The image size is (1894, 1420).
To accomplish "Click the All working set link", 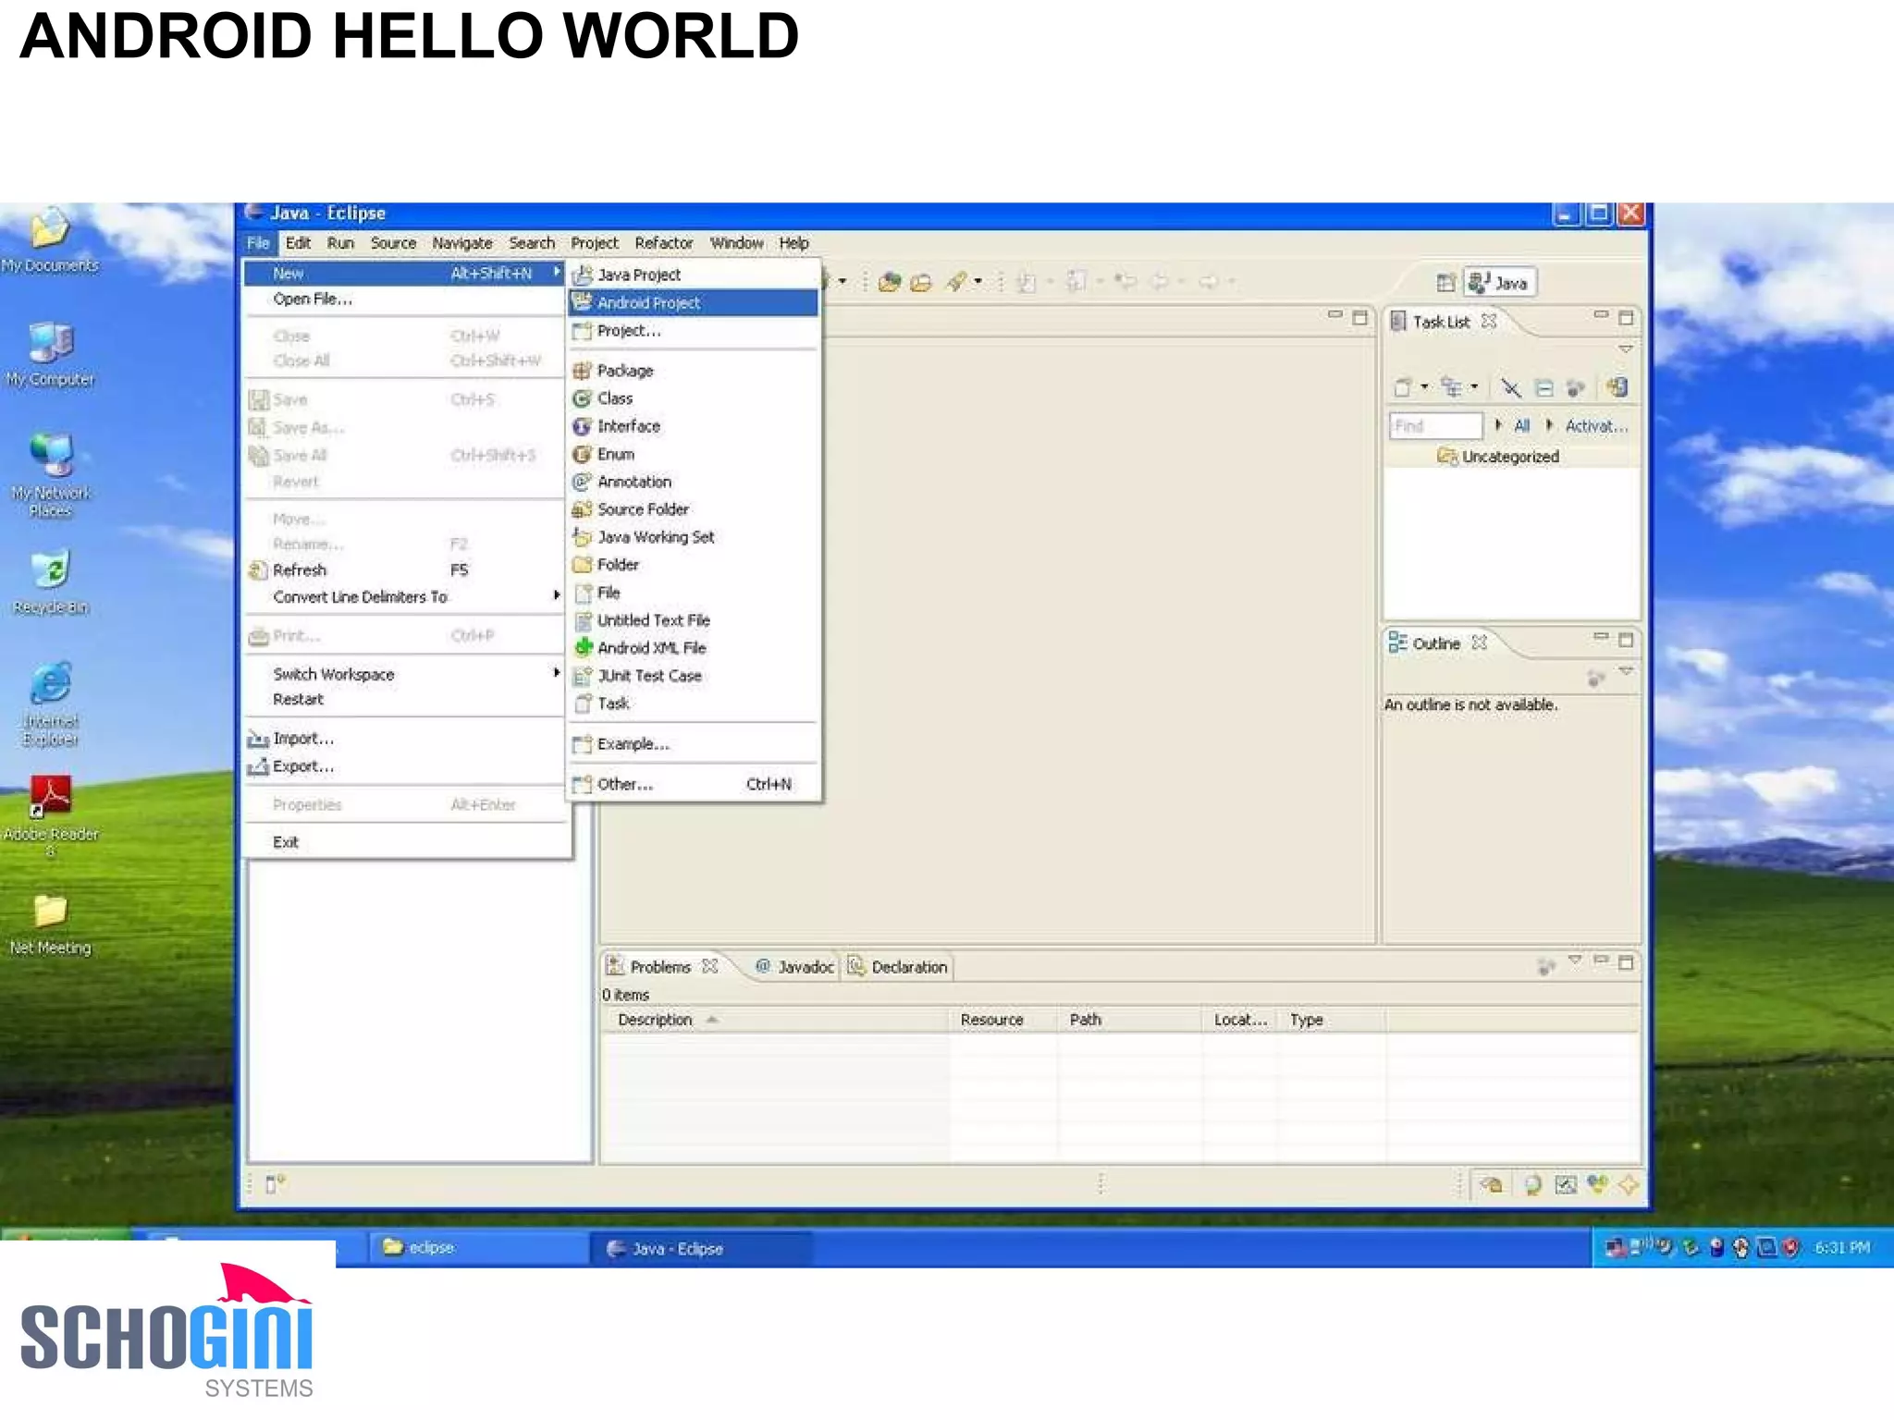I will pyautogui.click(x=1522, y=426).
